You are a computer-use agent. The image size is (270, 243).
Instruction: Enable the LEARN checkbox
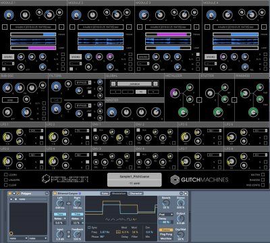6,175
